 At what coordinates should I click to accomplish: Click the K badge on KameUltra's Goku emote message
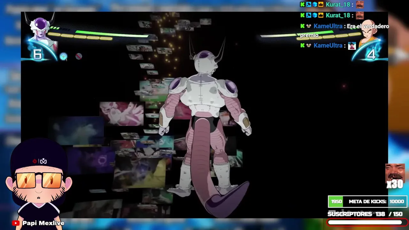pyautogui.click(x=302, y=45)
